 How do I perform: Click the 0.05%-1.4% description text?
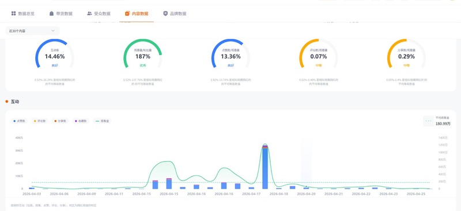tap(406, 82)
